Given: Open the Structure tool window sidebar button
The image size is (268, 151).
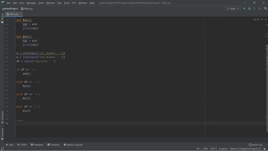Looking at the screenshot, I should 2,117.
